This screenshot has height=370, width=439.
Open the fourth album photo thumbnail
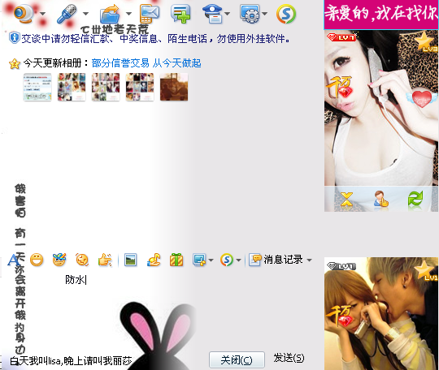tap(140, 87)
